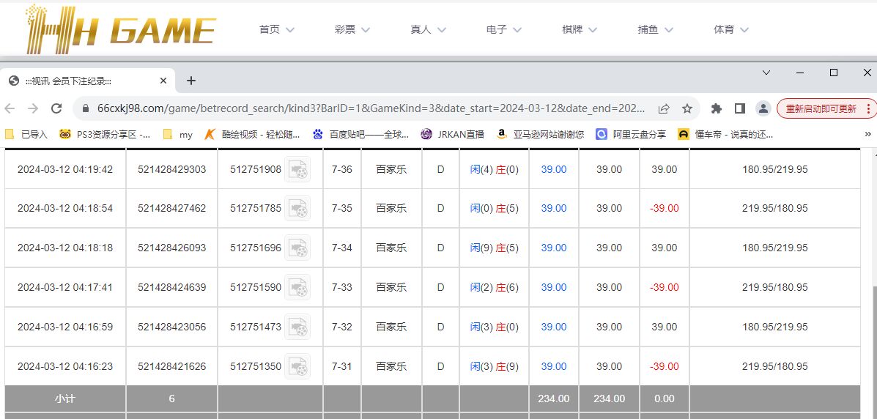Expand the 体育 dropdown menu
The height and width of the screenshot is (419, 877).
coord(731,30)
